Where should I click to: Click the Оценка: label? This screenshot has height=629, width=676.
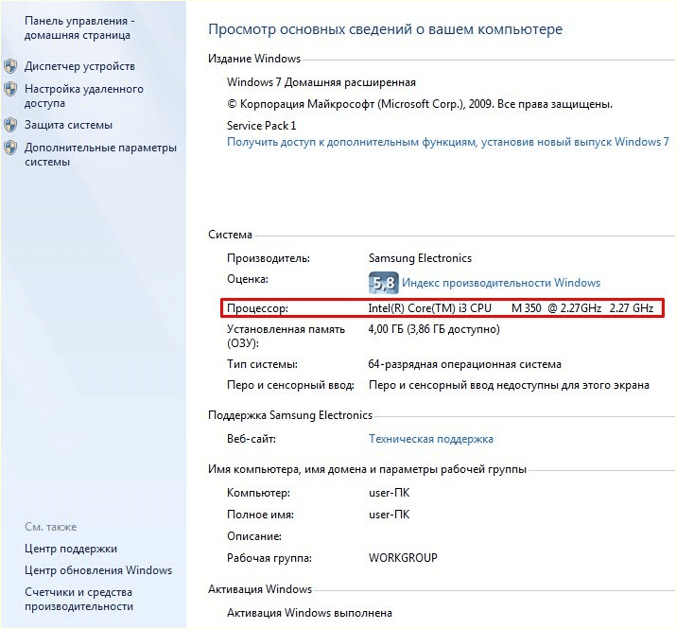click(248, 279)
